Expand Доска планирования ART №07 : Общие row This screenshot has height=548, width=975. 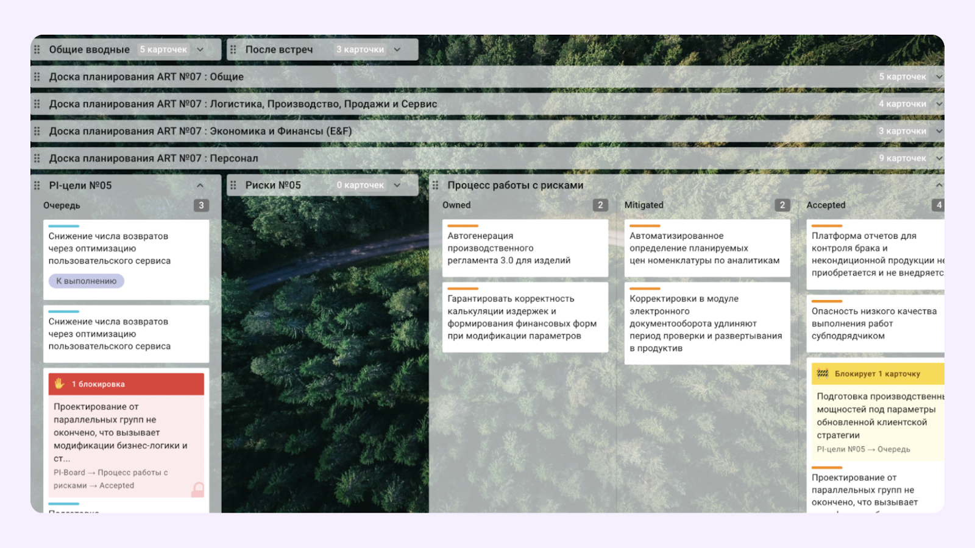click(938, 77)
